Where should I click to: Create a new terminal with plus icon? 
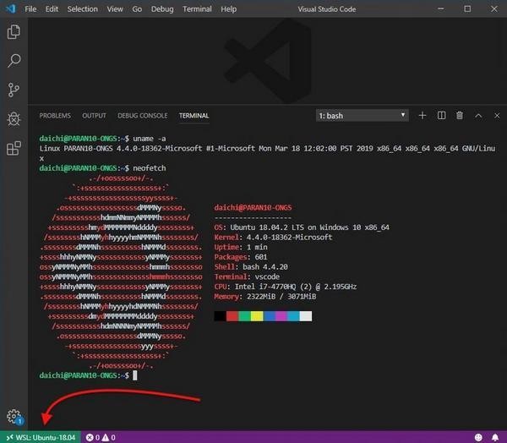pyautogui.click(x=422, y=116)
